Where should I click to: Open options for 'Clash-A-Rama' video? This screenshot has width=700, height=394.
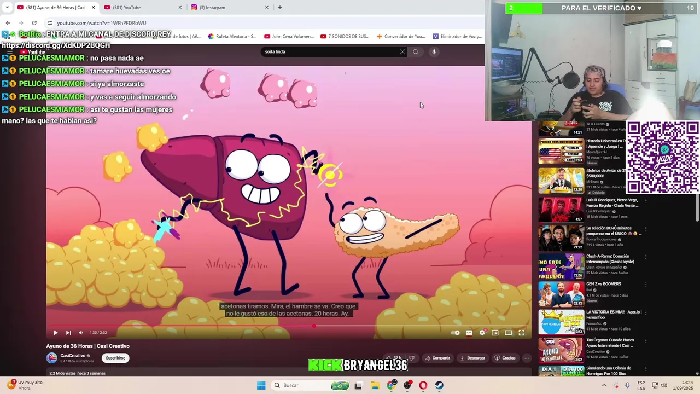646,257
